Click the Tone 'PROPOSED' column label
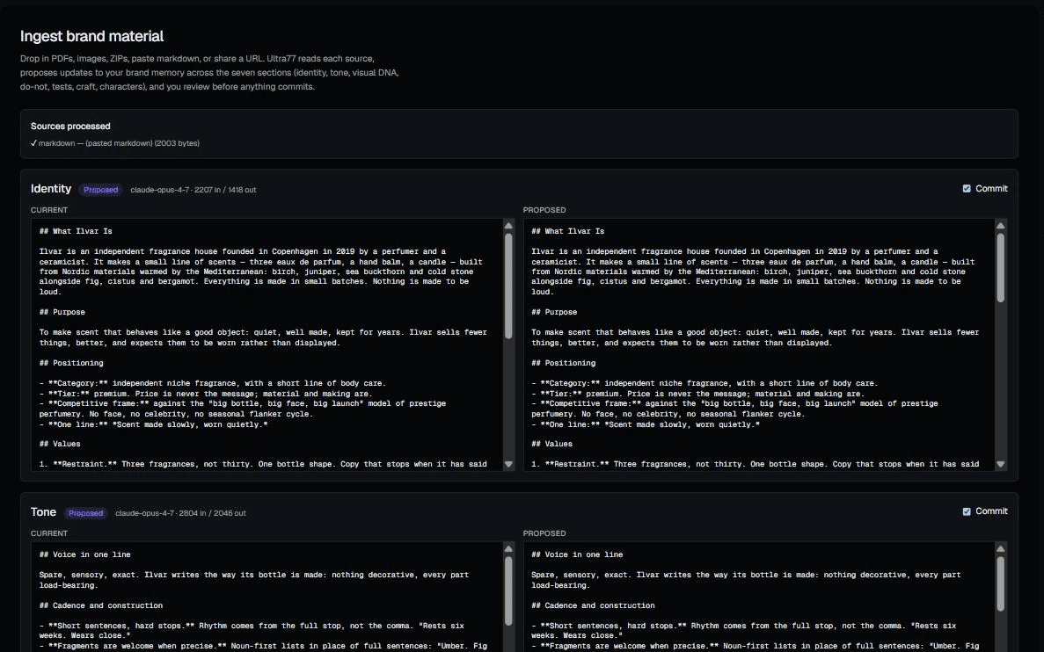This screenshot has width=1044, height=652. (x=544, y=532)
